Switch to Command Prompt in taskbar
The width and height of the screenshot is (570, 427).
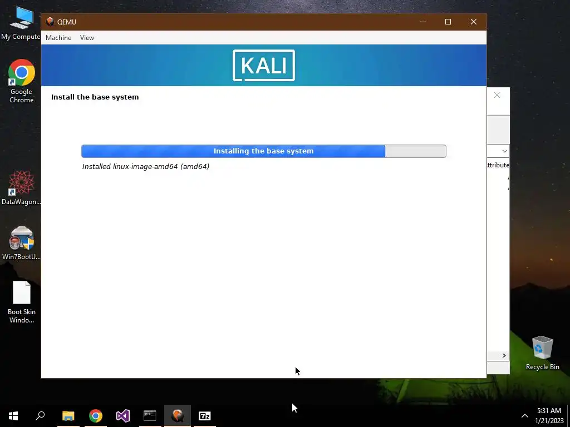point(150,416)
